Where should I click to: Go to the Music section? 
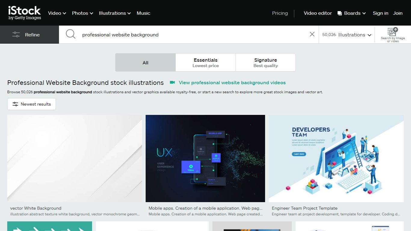click(143, 13)
